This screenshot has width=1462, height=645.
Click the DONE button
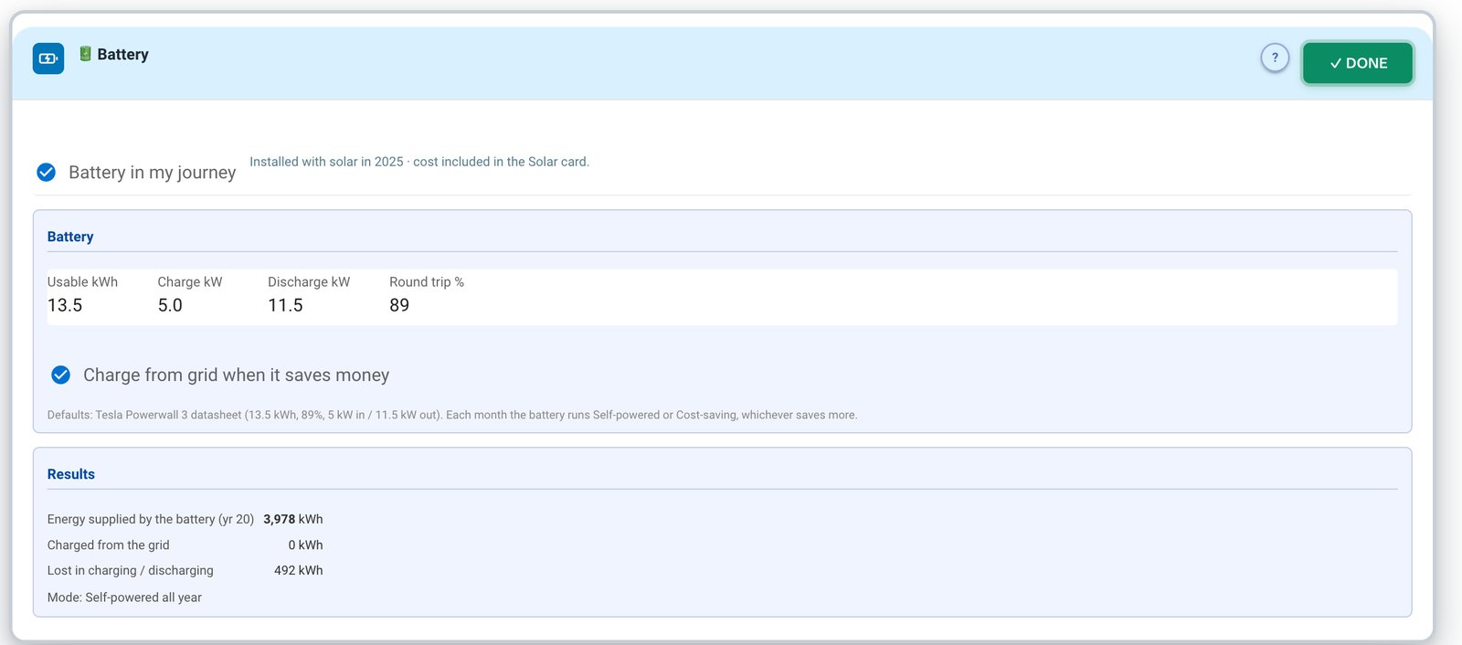coord(1358,63)
